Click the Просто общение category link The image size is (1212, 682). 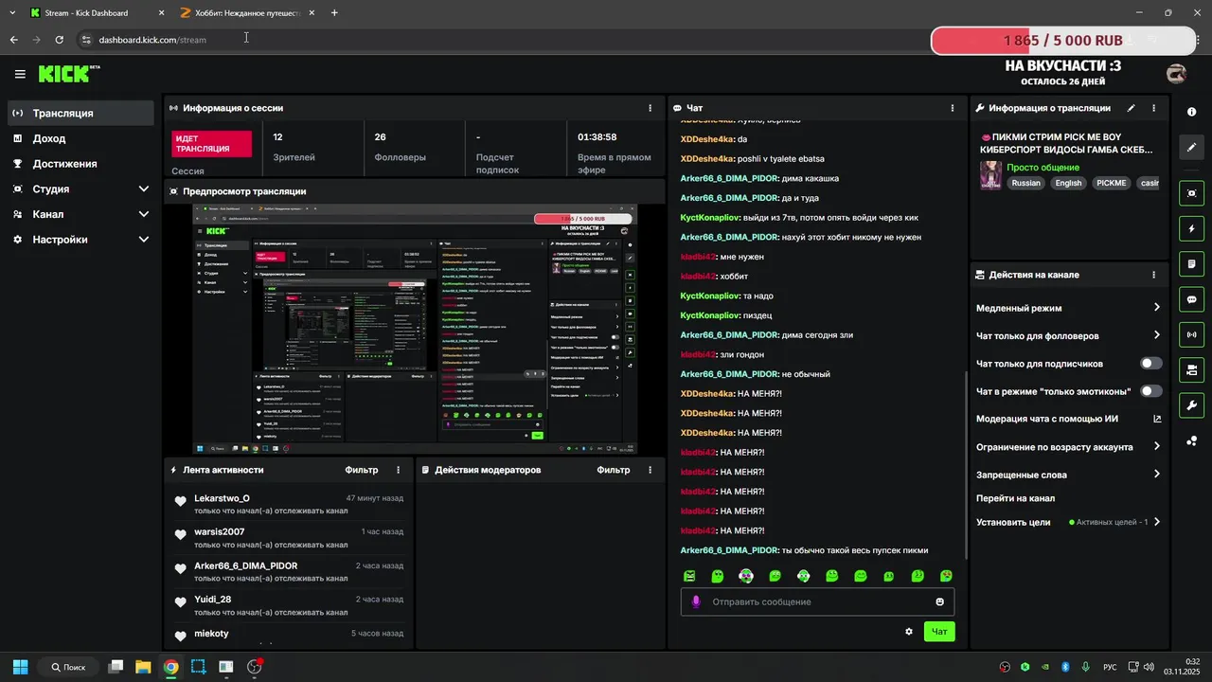pos(1043,168)
